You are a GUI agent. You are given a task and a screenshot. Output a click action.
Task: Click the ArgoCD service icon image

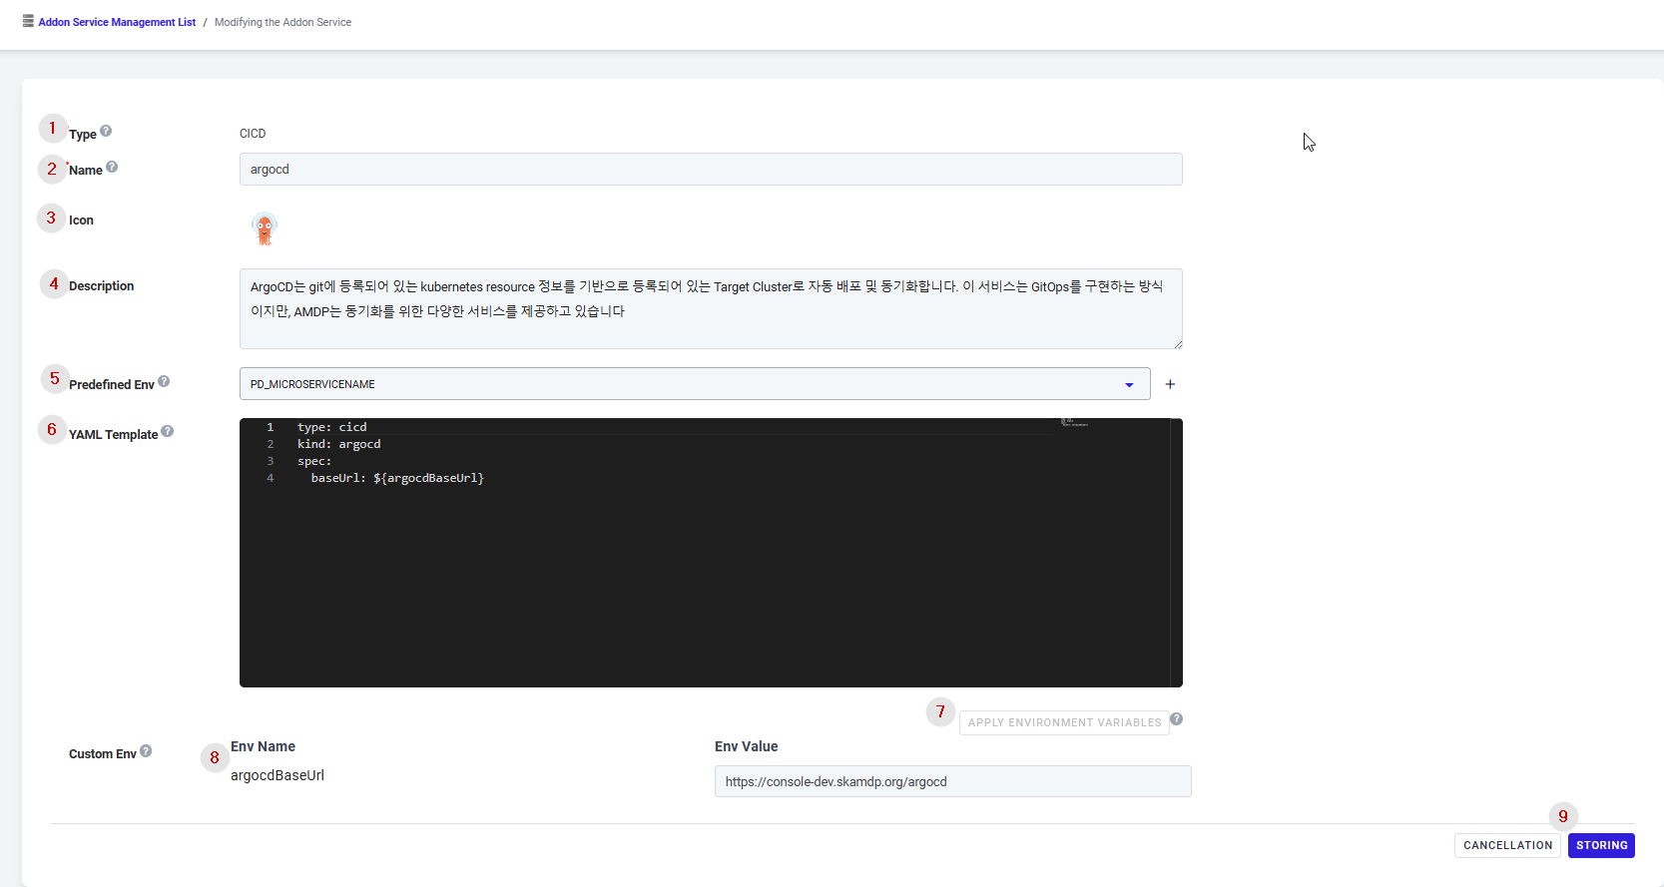click(x=264, y=228)
